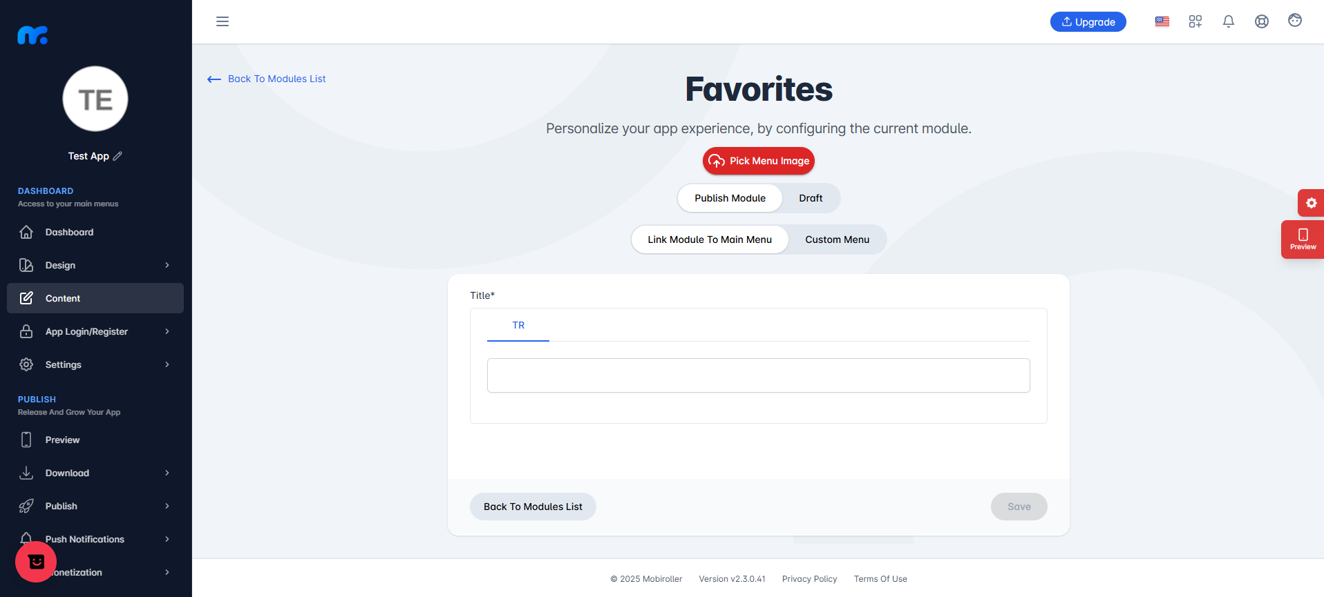Open the apps grid icon in header
This screenshot has height=597, width=1324.
pyautogui.click(x=1195, y=21)
